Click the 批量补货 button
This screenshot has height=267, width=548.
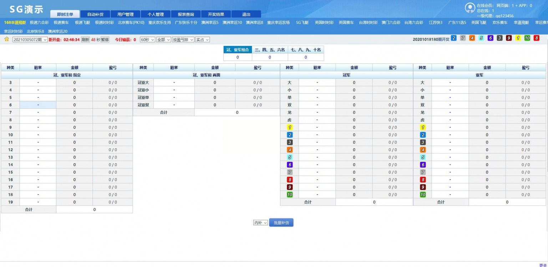(x=281, y=223)
